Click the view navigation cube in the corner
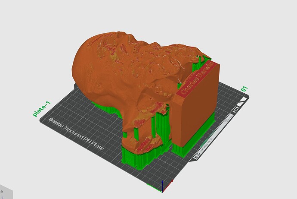 pyautogui.click(x=6, y=192)
